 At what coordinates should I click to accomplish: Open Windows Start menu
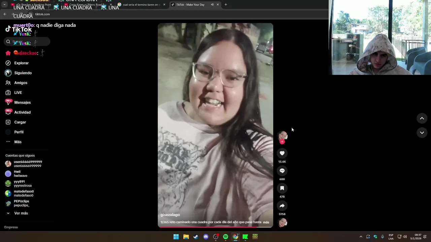click(x=176, y=237)
